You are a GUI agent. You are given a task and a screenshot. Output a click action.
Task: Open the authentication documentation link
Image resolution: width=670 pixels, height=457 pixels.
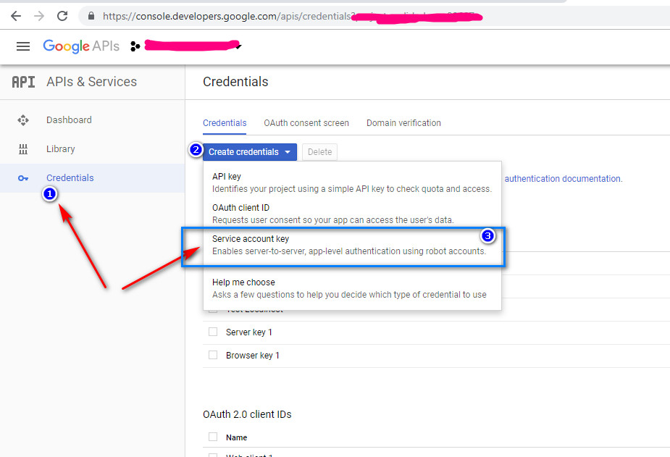(562, 178)
